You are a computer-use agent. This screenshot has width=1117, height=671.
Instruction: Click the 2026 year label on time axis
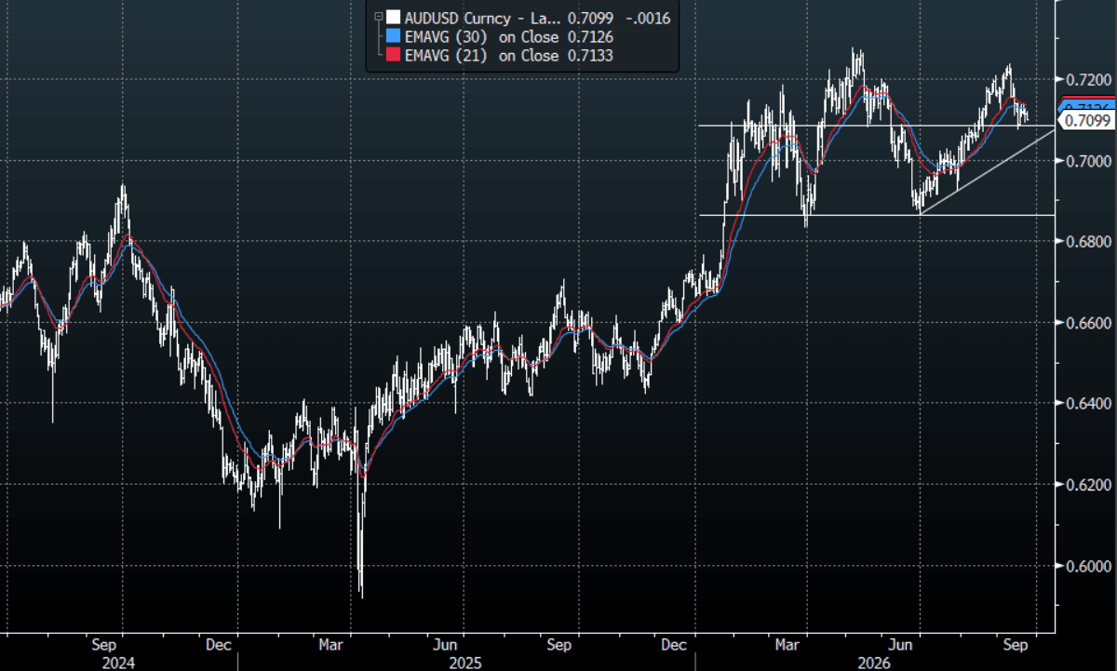pos(874,663)
